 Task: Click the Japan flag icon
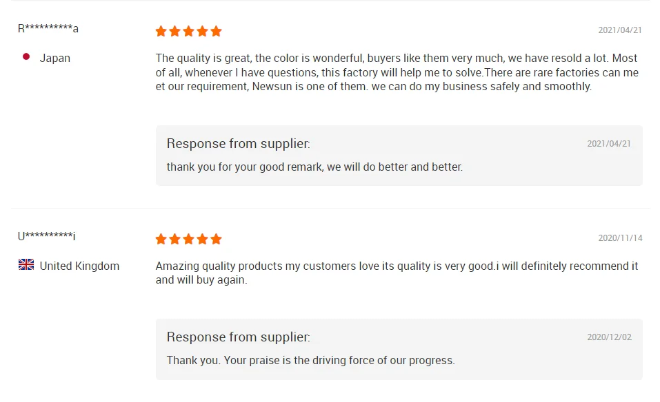[x=26, y=57]
